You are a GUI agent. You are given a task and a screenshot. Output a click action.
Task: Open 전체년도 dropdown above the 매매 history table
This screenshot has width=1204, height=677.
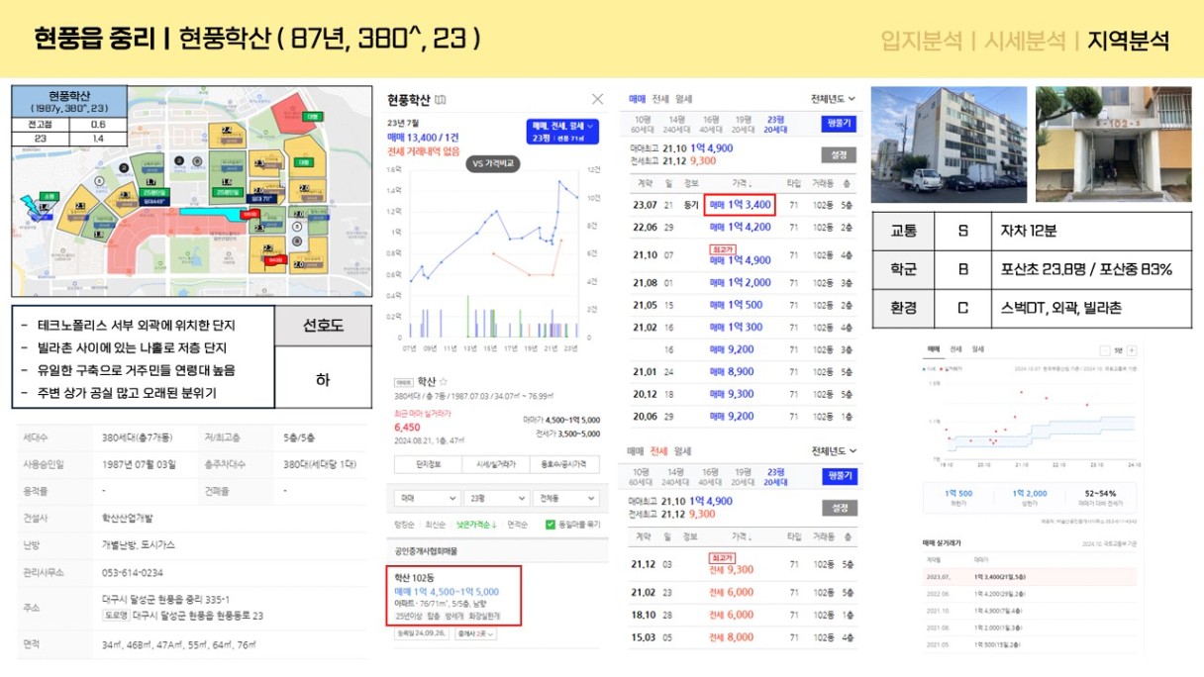pyautogui.click(x=834, y=99)
